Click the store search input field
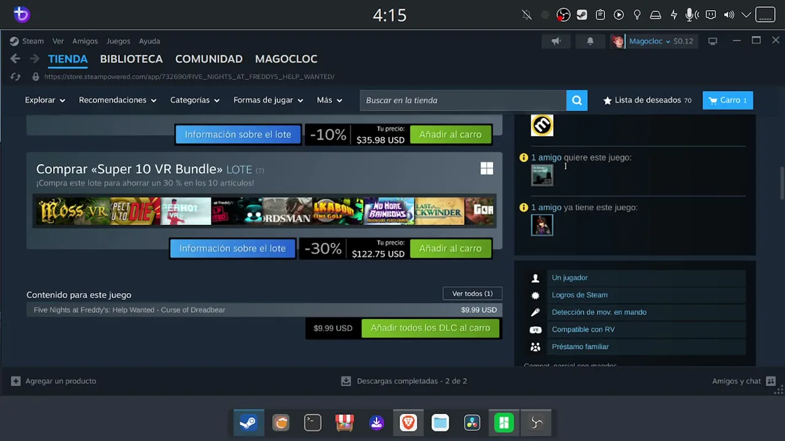 [463, 100]
